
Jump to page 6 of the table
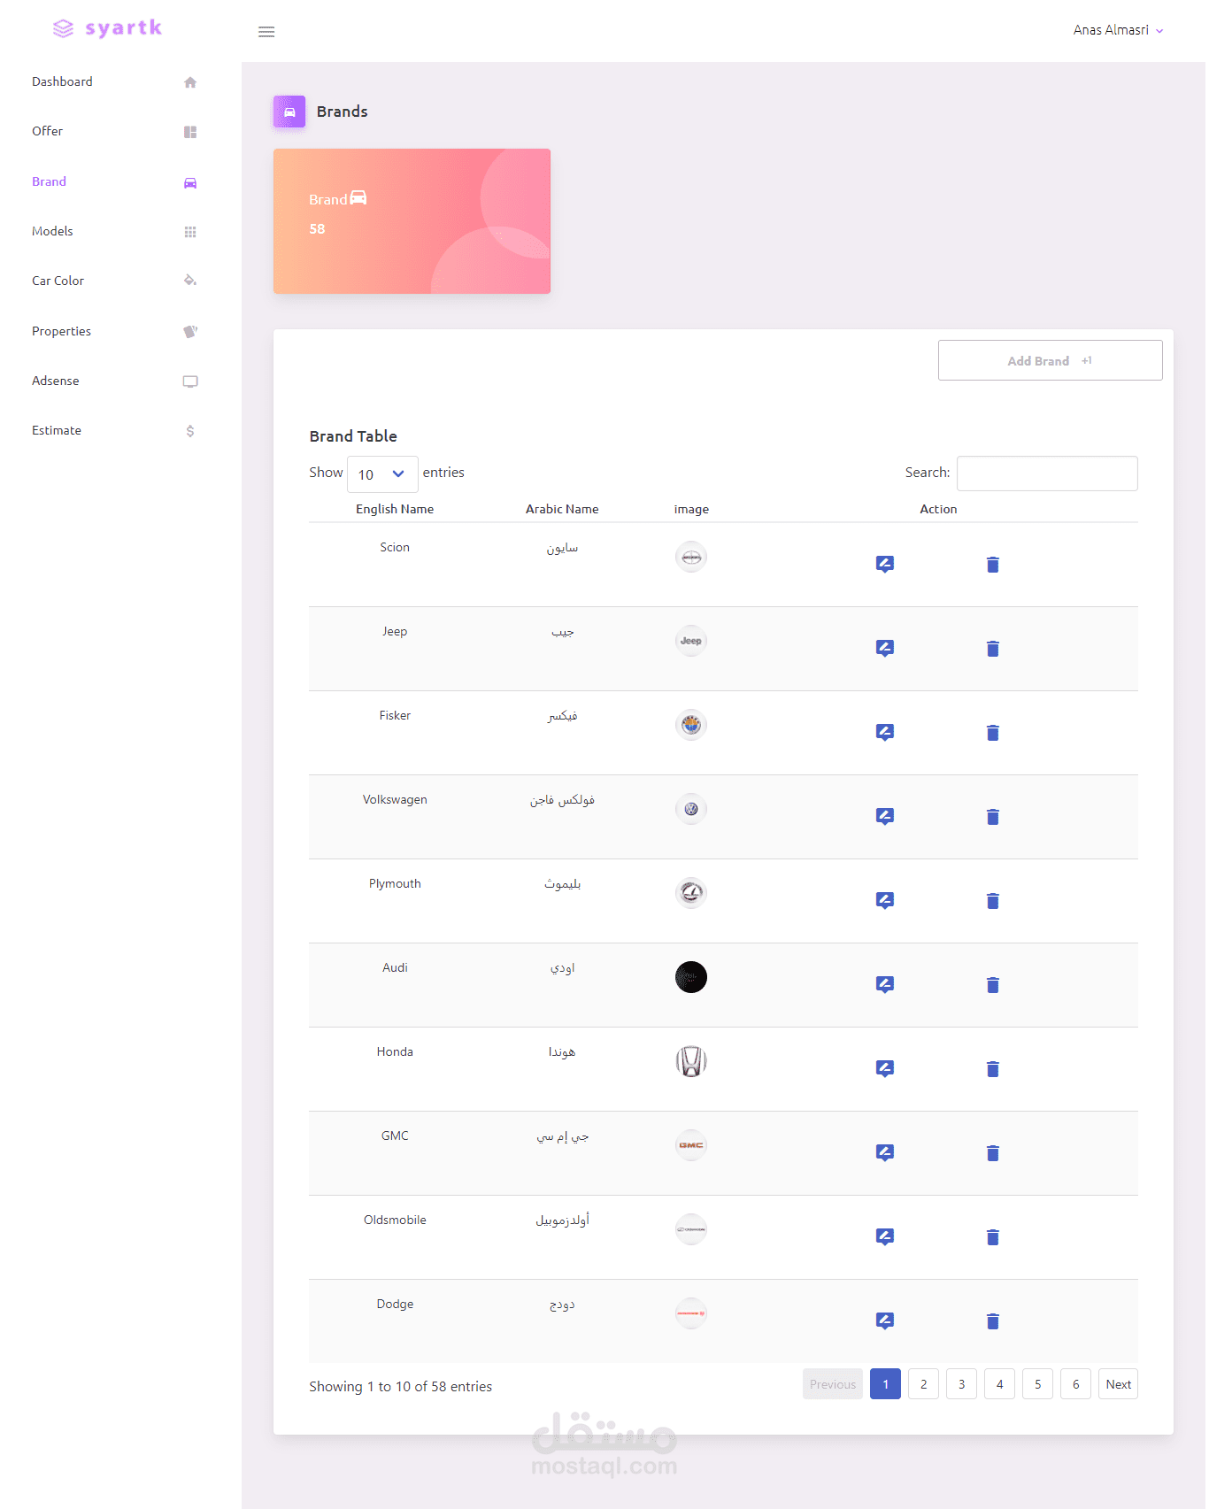(x=1076, y=1384)
